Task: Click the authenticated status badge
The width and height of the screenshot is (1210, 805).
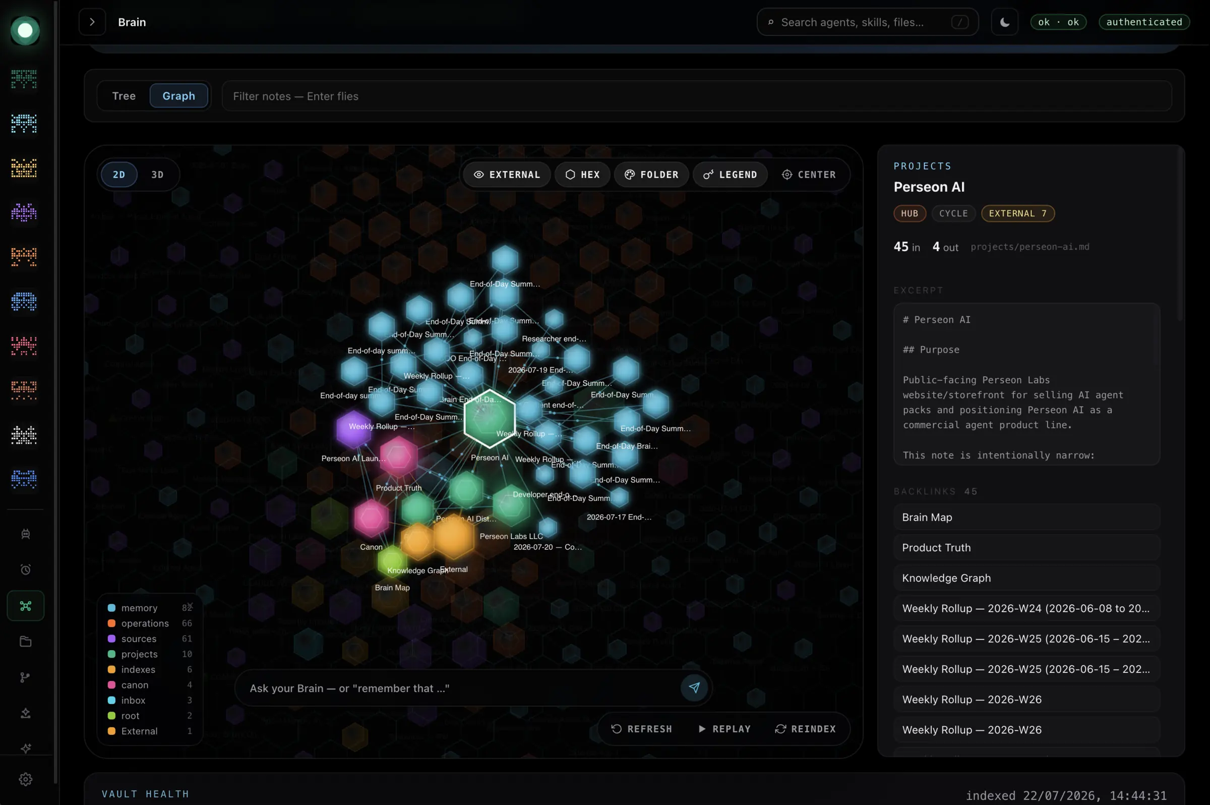Action: coord(1144,22)
